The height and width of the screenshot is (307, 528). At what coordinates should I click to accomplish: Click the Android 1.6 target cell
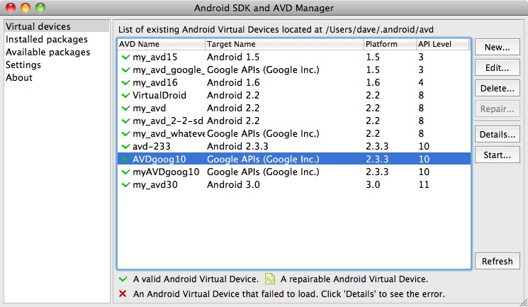[233, 83]
